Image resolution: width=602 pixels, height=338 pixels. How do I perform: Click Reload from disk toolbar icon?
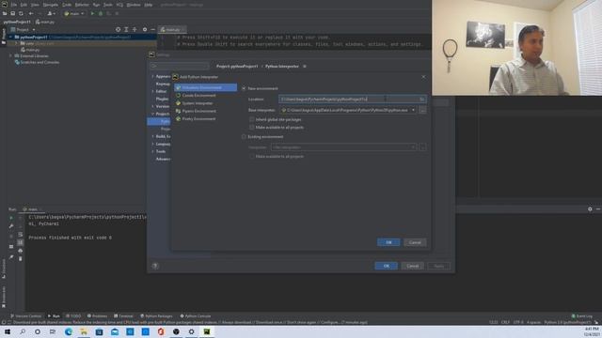pyautogui.click(x=21, y=13)
